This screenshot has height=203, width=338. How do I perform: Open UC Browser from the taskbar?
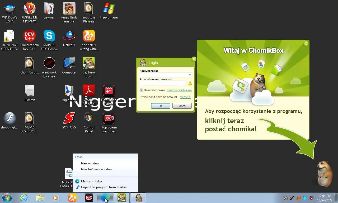click(72, 198)
